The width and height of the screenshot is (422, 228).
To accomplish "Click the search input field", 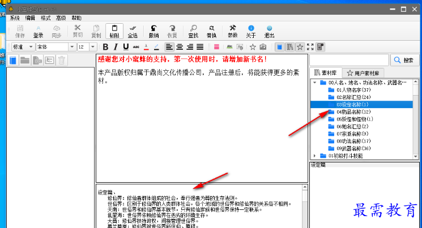I will pos(349,60).
